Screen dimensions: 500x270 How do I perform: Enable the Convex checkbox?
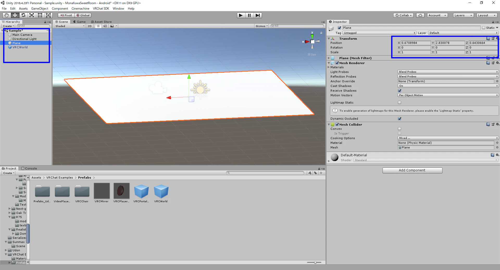pyautogui.click(x=399, y=129)
